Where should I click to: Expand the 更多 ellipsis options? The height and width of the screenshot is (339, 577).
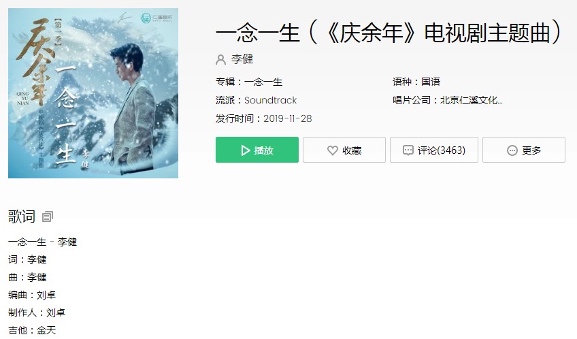[512, 150]
